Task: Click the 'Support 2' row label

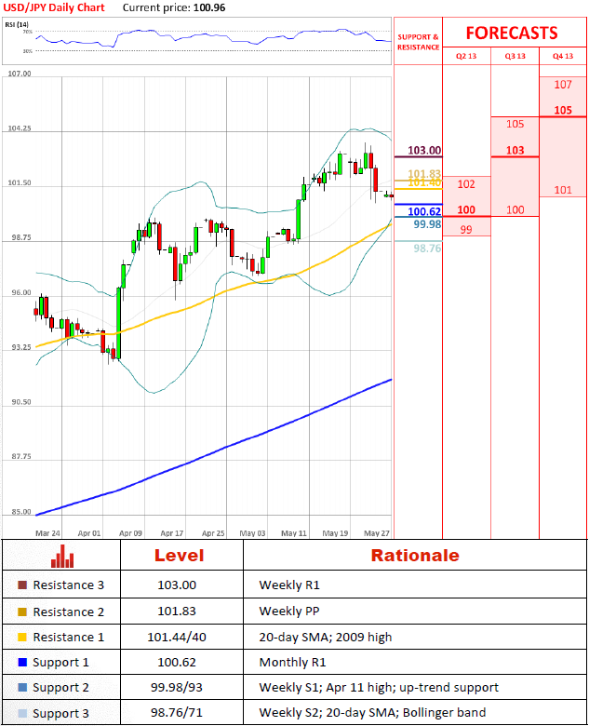Action: point(60,688)
